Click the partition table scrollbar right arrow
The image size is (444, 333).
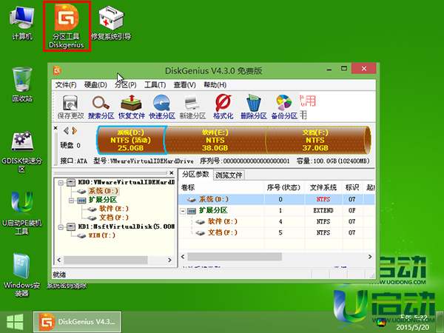[370, 257]
